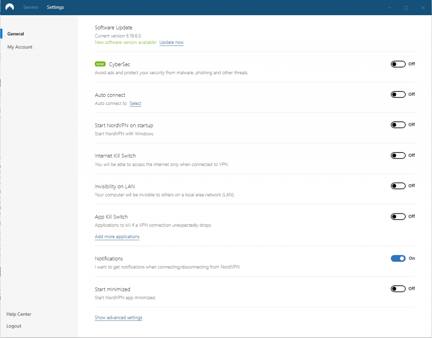Disable the Notifications toggle
The image size is (432, 338).
(x=398, y=258)
